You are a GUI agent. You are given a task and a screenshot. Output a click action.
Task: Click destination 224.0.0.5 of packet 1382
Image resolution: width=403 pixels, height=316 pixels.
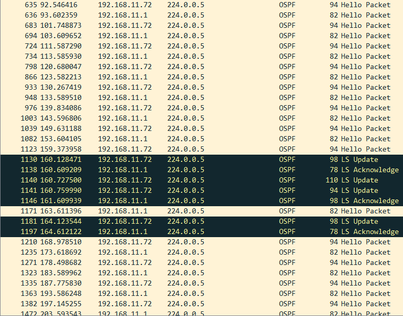click(x=186, y=304)
